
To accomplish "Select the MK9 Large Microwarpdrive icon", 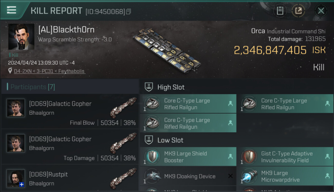I will pyautogui.click(x=249, y=176).
